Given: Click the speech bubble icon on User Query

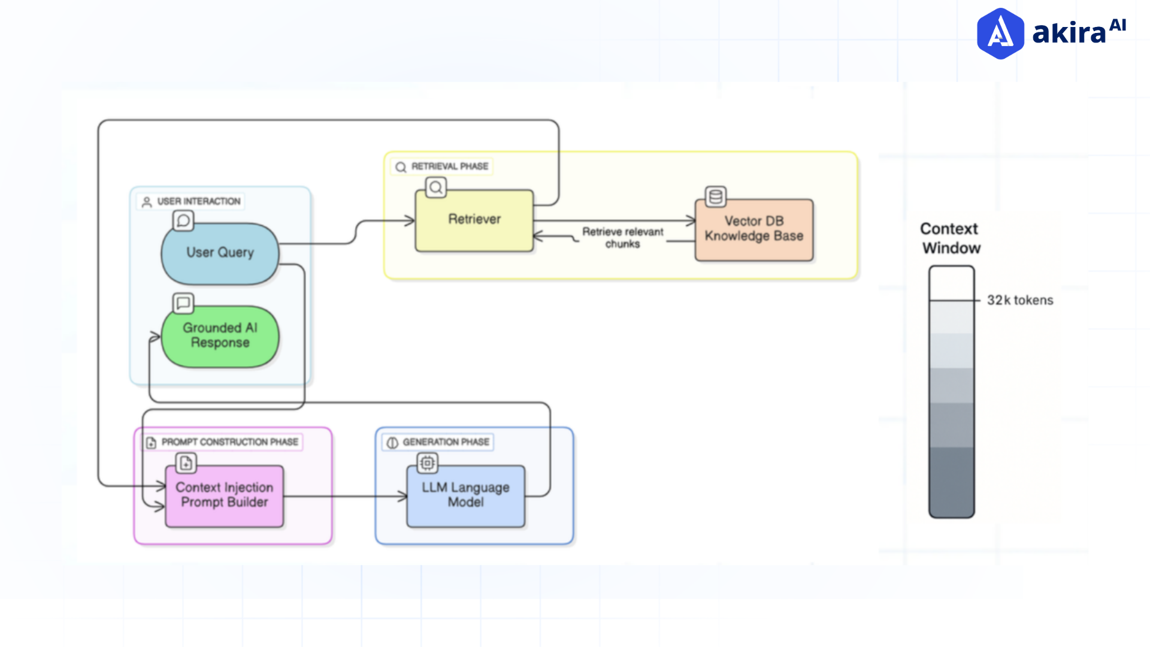Looking at the screenshot, I should tap(183, 220).
